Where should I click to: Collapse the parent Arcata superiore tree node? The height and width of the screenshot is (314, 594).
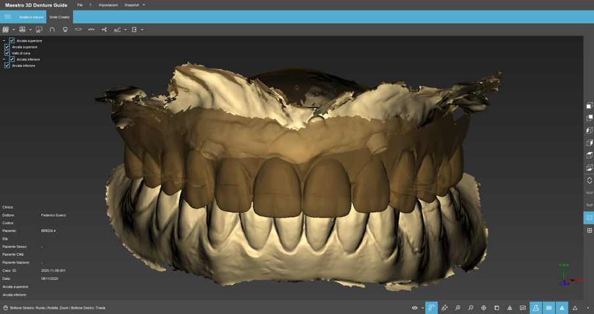pyautogui.click(x=4, y=41)
